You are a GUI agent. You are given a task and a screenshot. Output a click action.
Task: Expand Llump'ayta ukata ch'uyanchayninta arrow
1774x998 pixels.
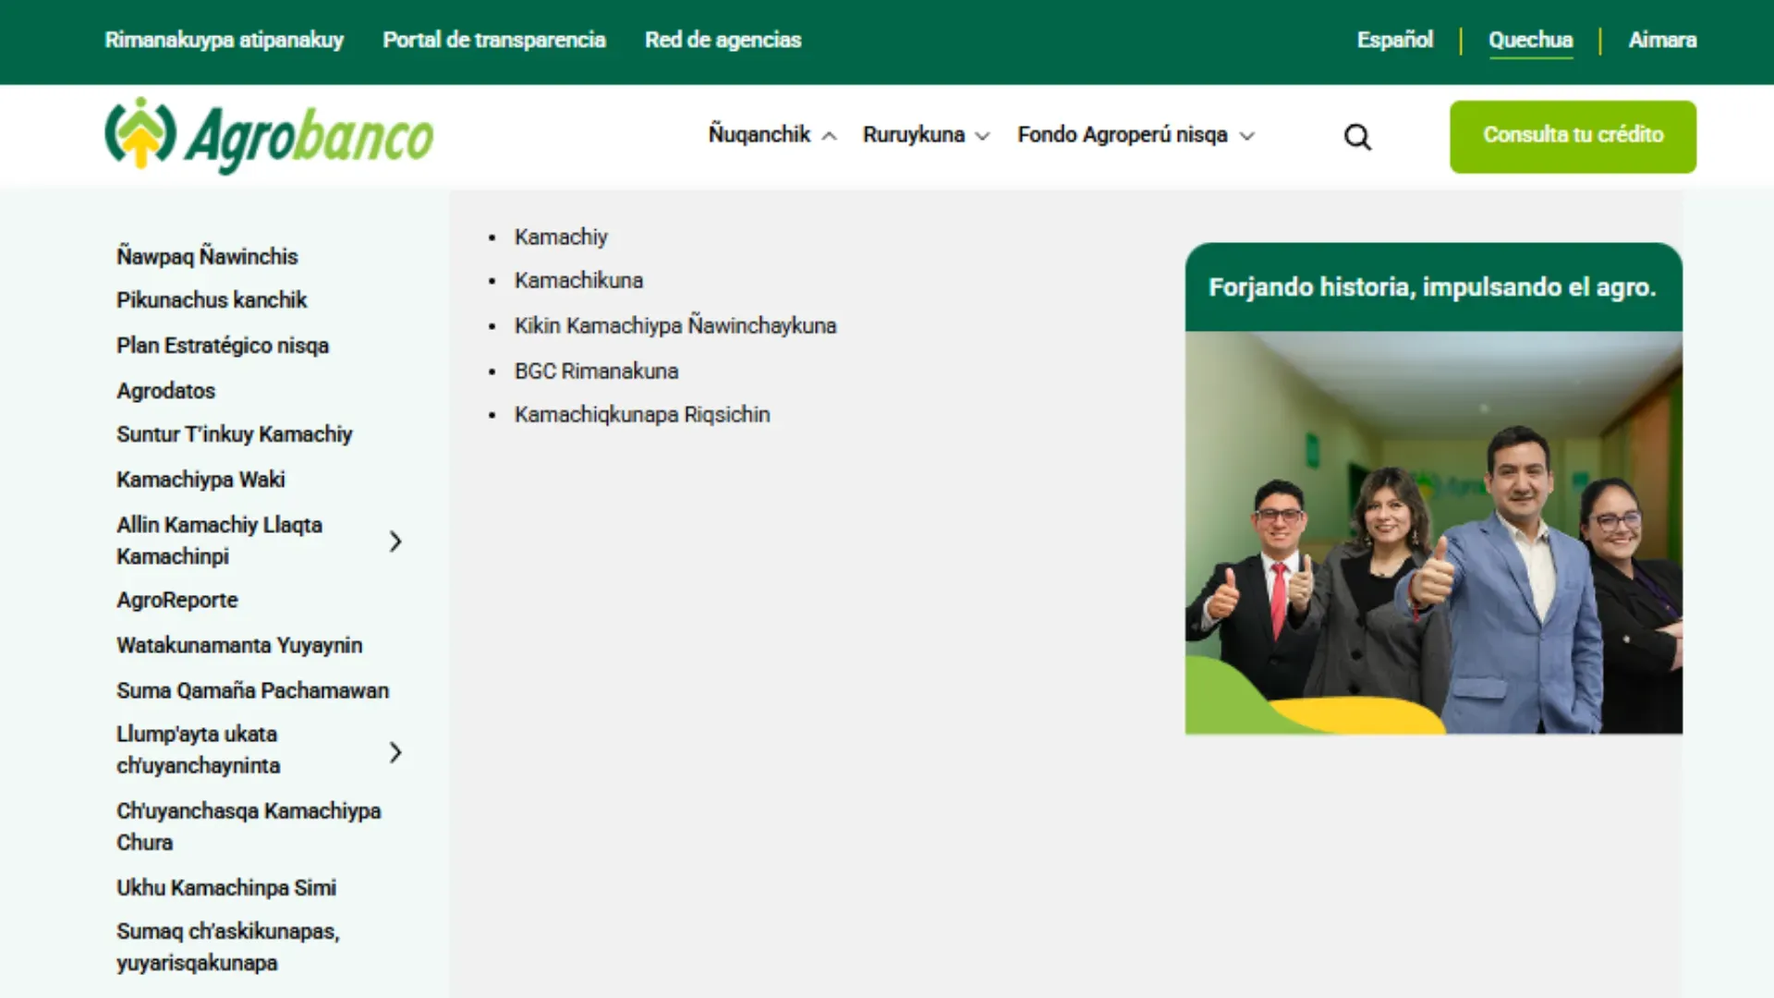pyautogui.click(x=395, y=752)
